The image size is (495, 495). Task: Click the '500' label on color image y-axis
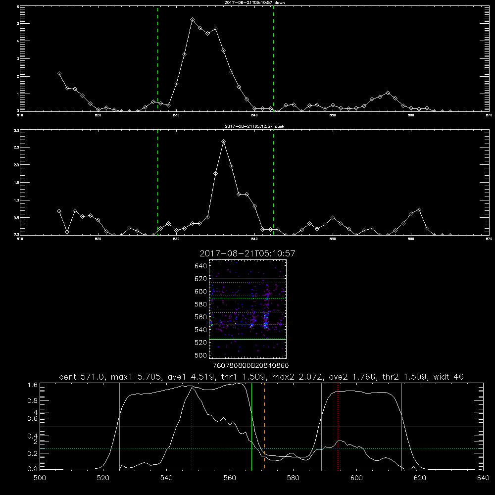click(201, 355)
